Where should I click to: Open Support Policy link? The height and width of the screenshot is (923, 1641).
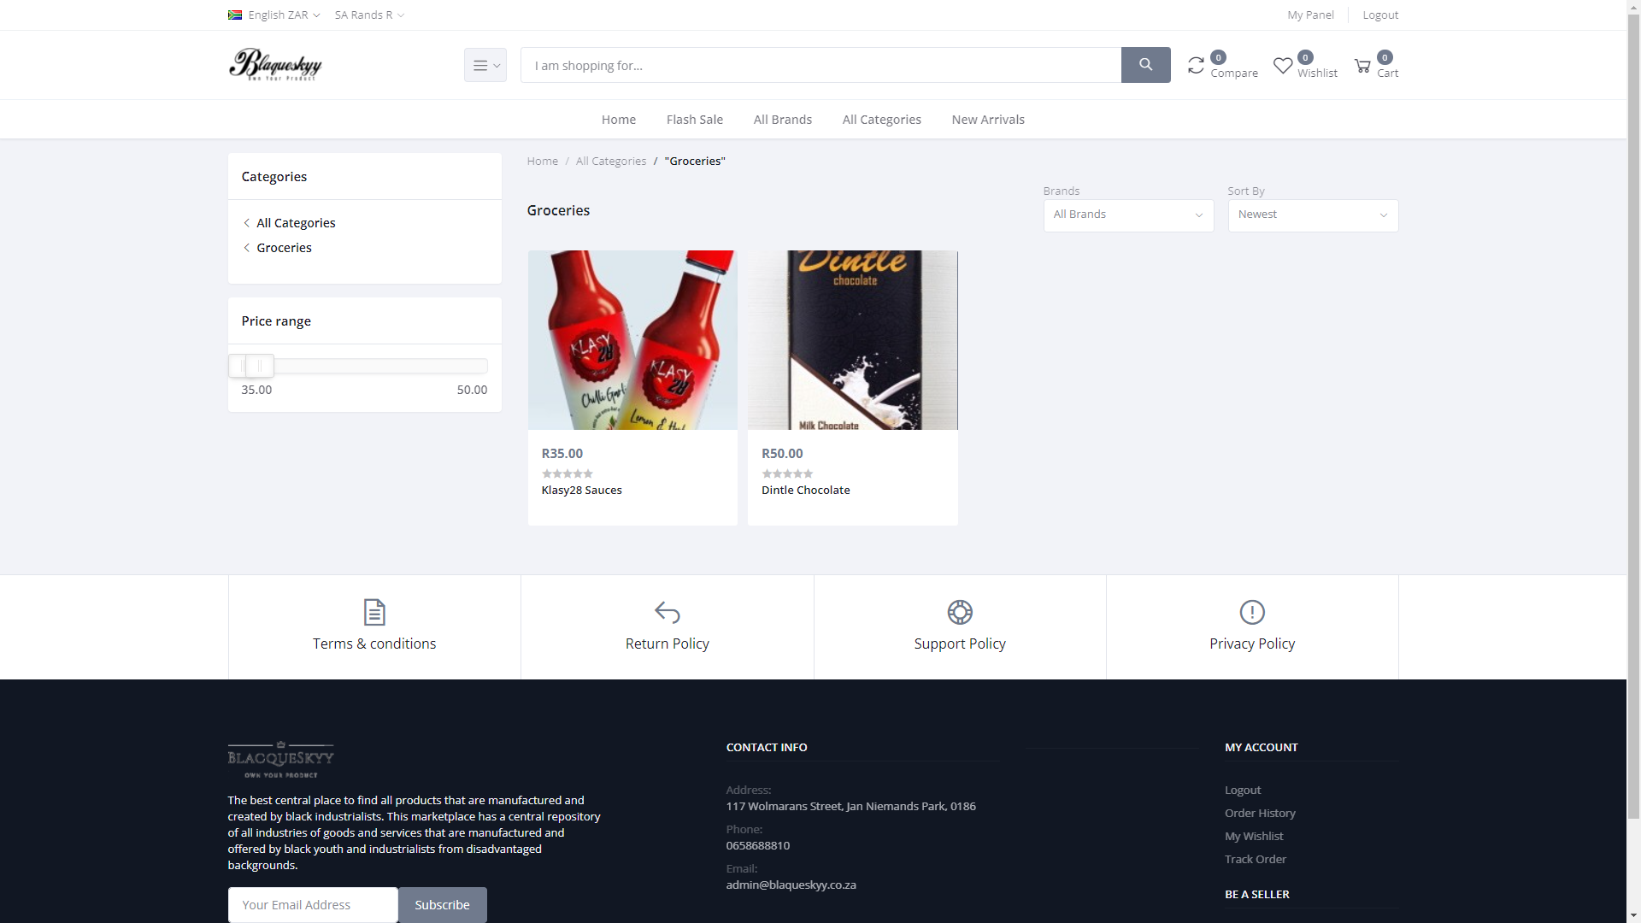(960, 644)
